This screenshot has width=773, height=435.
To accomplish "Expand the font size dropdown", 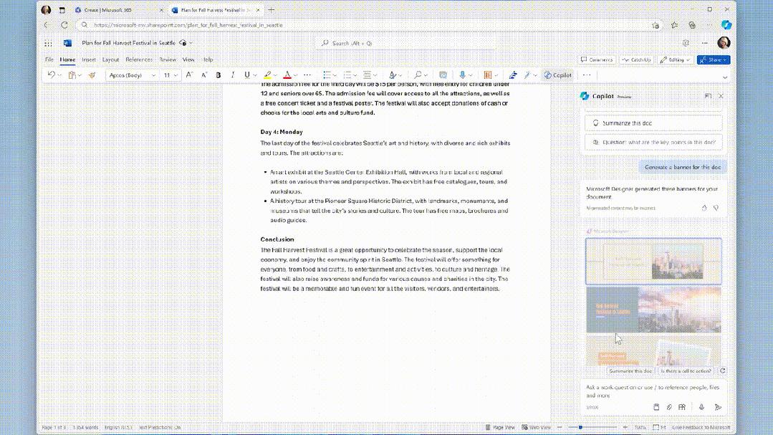I will tap(170, 75).
